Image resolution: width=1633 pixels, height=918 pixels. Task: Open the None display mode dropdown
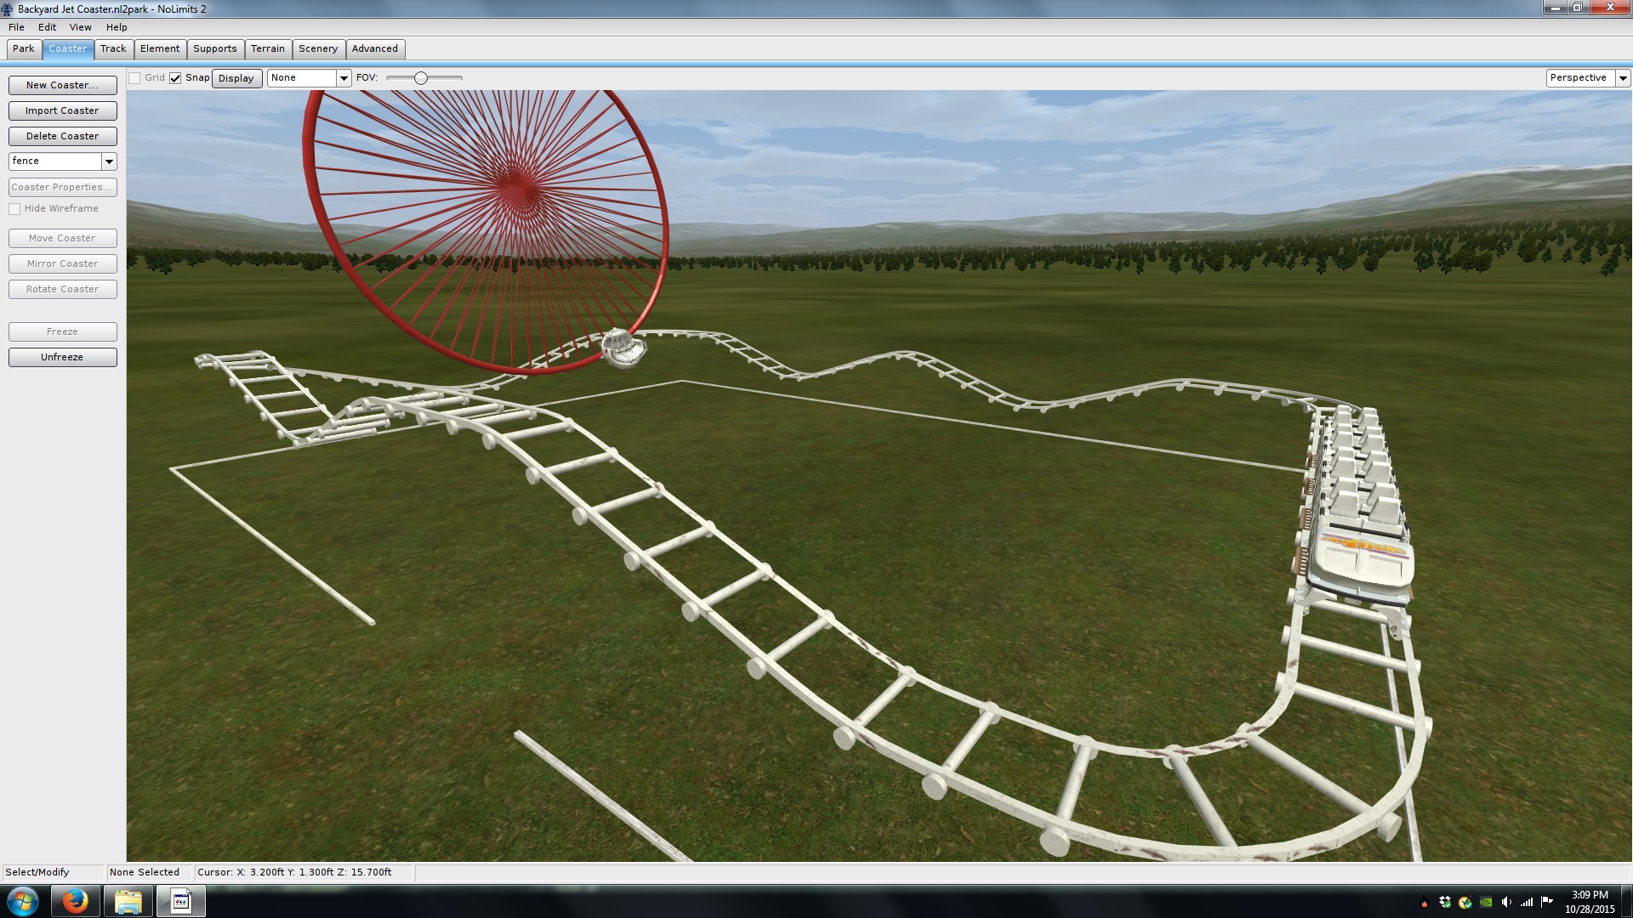point(344,78)
